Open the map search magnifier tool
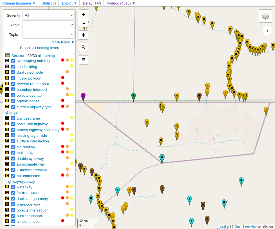The width and height of the screenshot is (275, 229). click(83, 47)
